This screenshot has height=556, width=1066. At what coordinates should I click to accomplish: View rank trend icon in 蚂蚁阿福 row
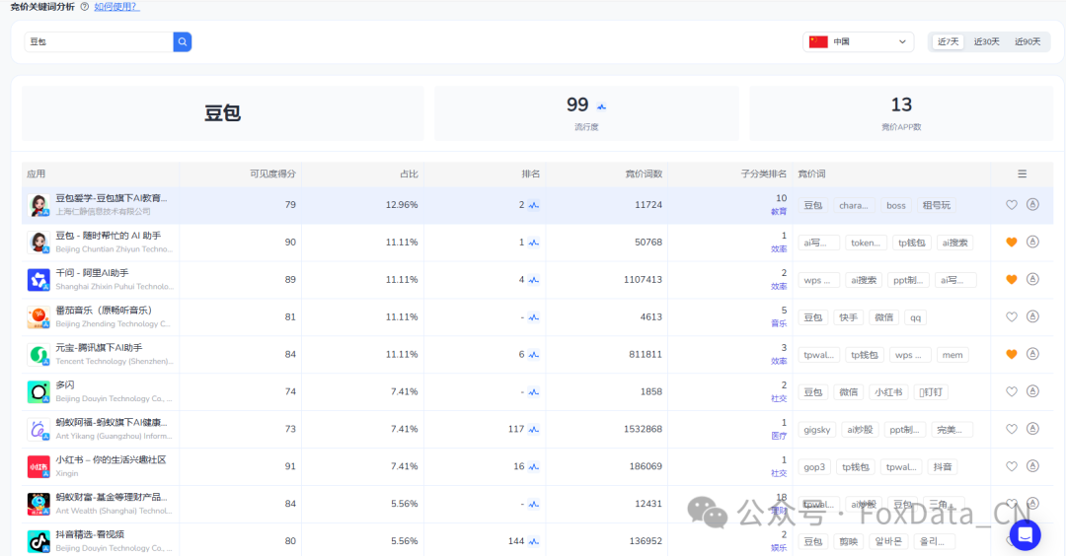coord(534,429)
